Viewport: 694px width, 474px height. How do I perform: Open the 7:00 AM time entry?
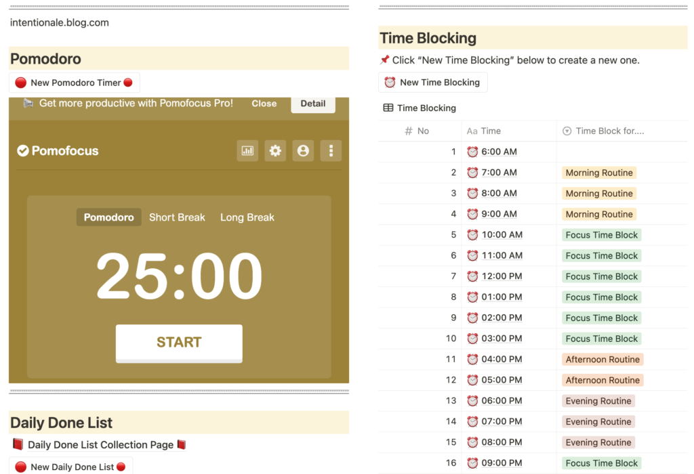(x=499, y=173)
